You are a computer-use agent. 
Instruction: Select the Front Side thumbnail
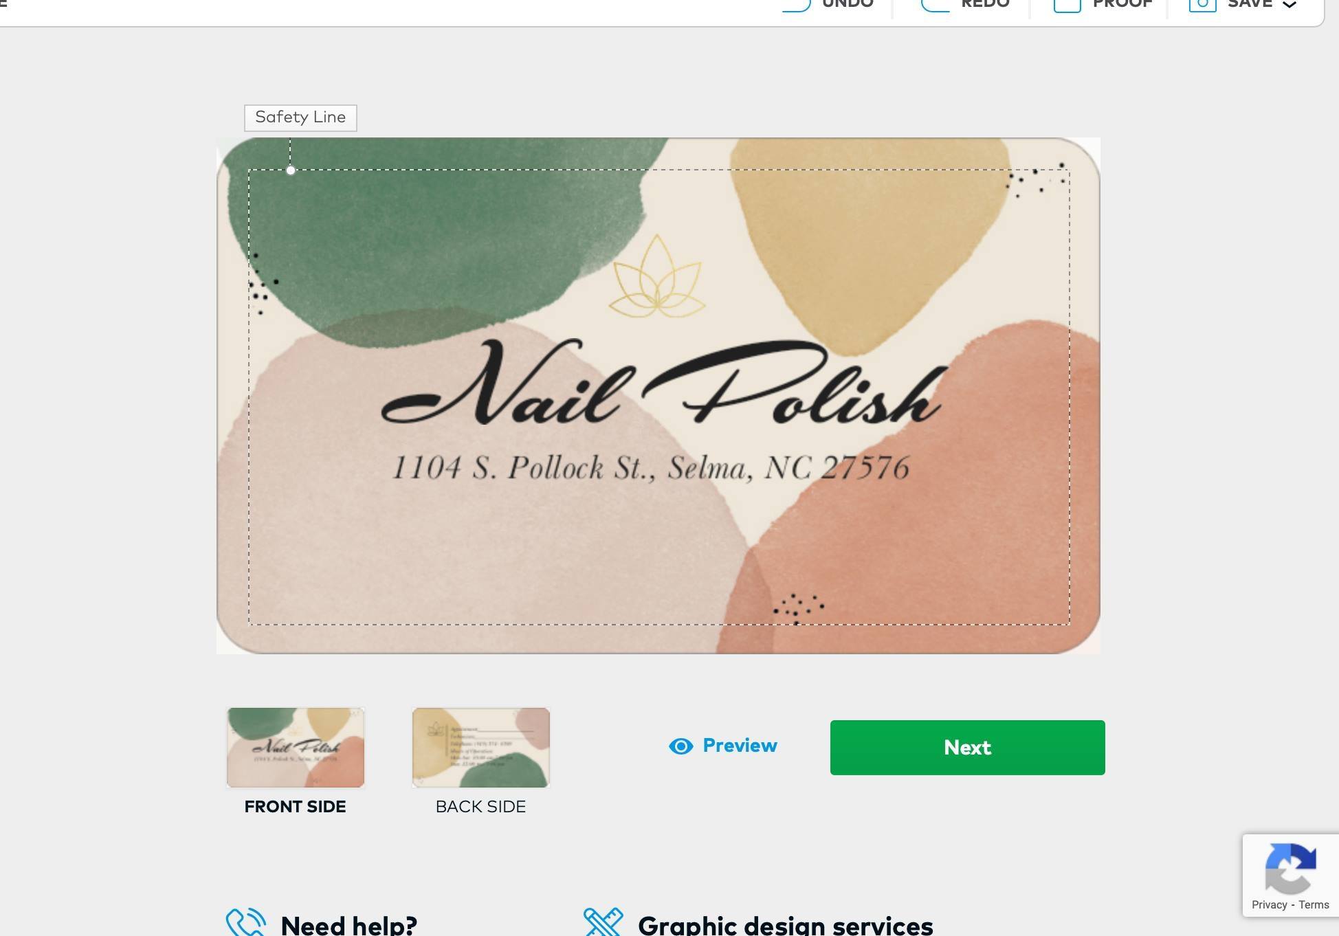point(296,748)
